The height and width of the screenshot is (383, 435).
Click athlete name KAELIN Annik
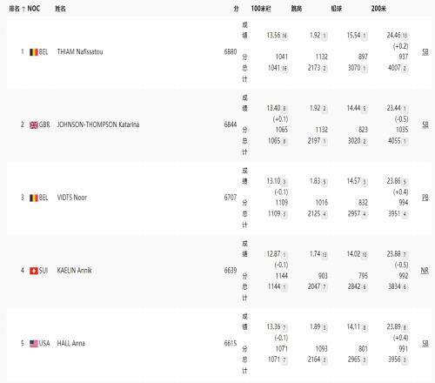(74, 271)
